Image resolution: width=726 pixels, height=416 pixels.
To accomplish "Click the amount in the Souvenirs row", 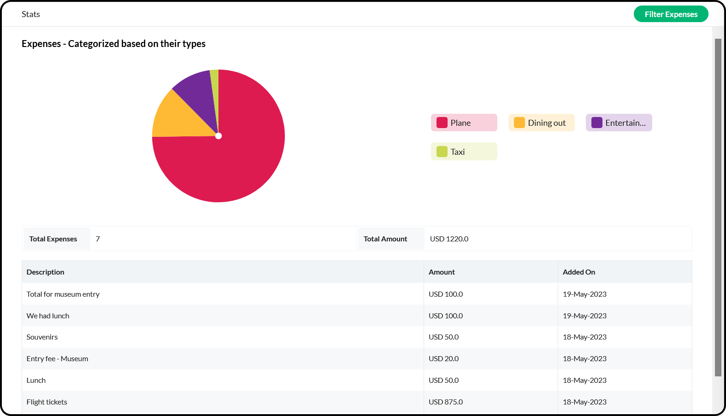I will coord(444,337).
